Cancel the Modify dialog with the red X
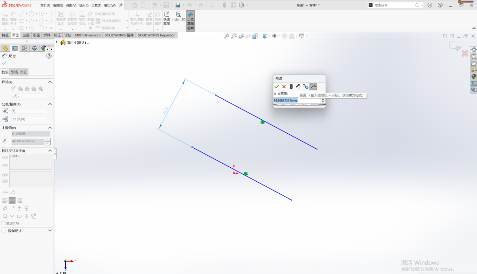 pos(284,87)
